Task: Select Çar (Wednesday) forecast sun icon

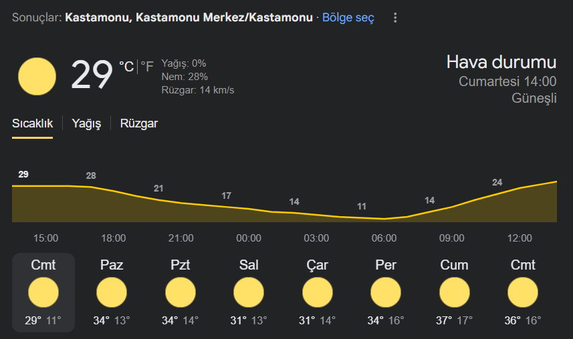Action: coord(317,292)
